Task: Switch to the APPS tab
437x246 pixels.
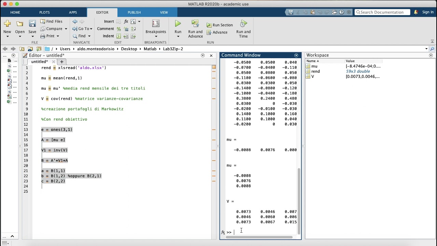Action: pos(73,12)
